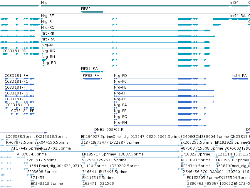Viewport: 250px width, 188px height.
Task: Click the CG33181-RD transcript label
Action: coord(14,51)
